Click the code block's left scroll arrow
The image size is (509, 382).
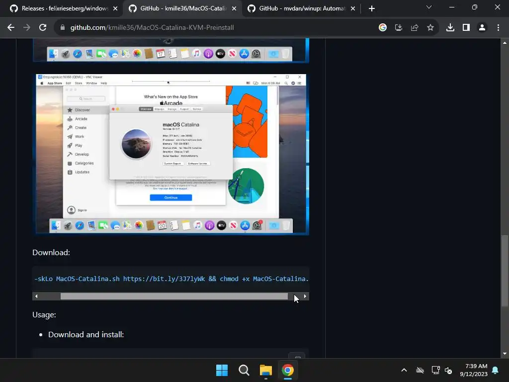(x=36, y=296)
